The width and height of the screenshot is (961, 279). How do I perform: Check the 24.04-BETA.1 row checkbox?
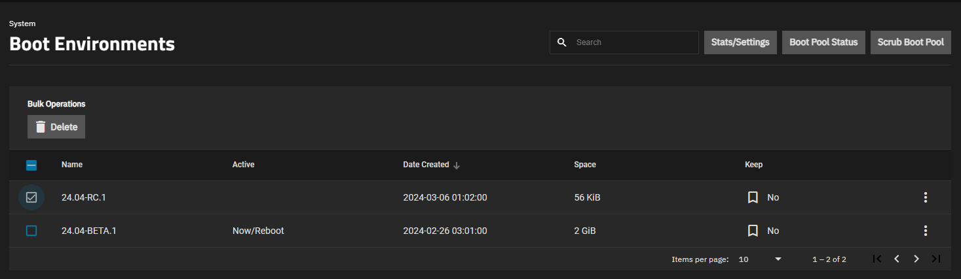(31, 231)
